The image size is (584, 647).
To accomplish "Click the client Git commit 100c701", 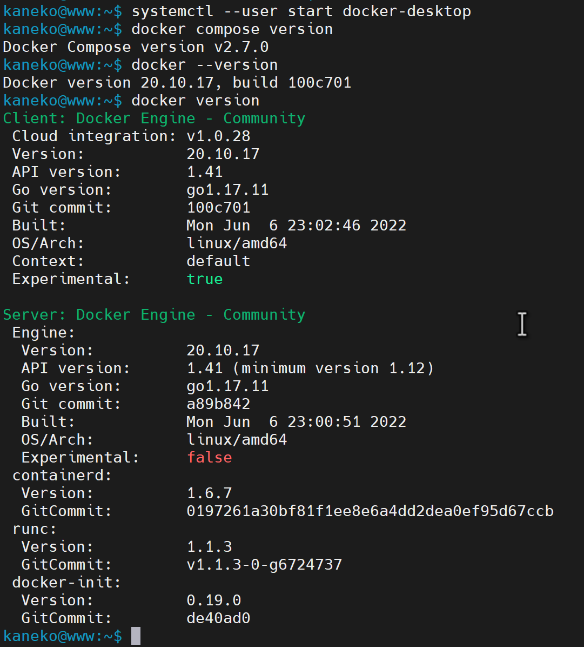I will [x=218, y=208].
